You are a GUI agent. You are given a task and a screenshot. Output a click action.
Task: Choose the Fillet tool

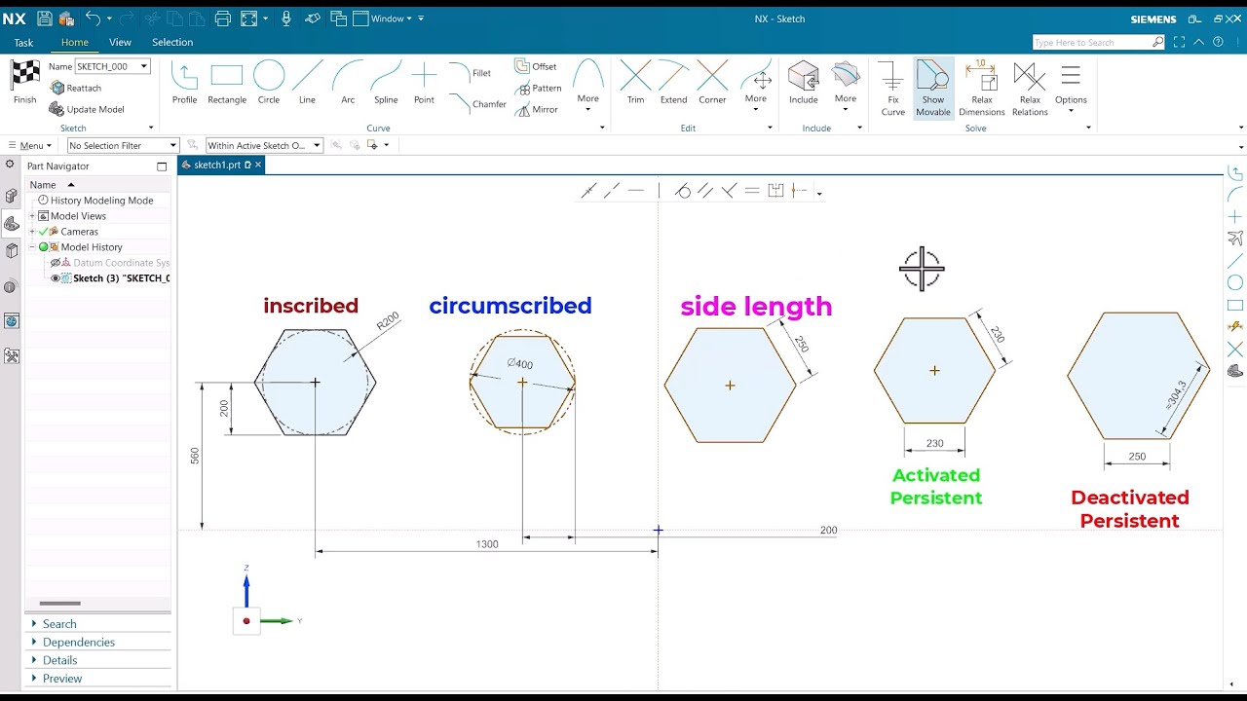click(471, 73)
